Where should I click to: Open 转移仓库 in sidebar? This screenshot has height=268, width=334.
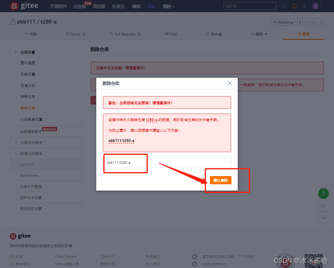(28, 97)
